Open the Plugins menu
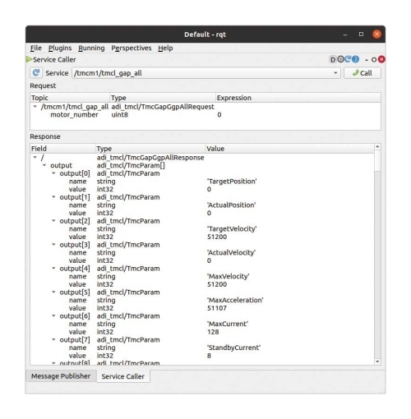The image size is (411, 419). (x=60, y=48)
